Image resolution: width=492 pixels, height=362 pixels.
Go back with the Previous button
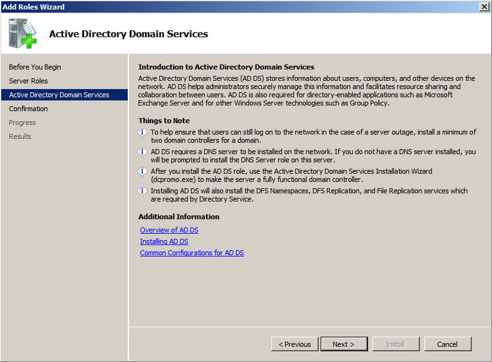[x=295, y=344]
